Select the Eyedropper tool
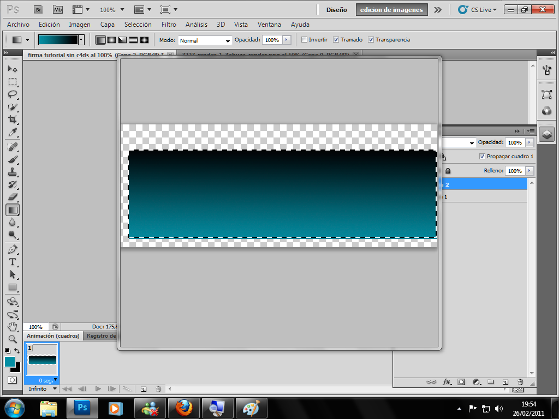Screen dimensions: 559x419 (x=13, y=132)
